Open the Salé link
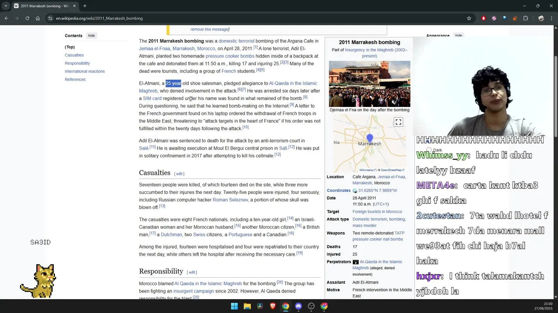This screenshot has height=313, width=558. pos(144,148)
